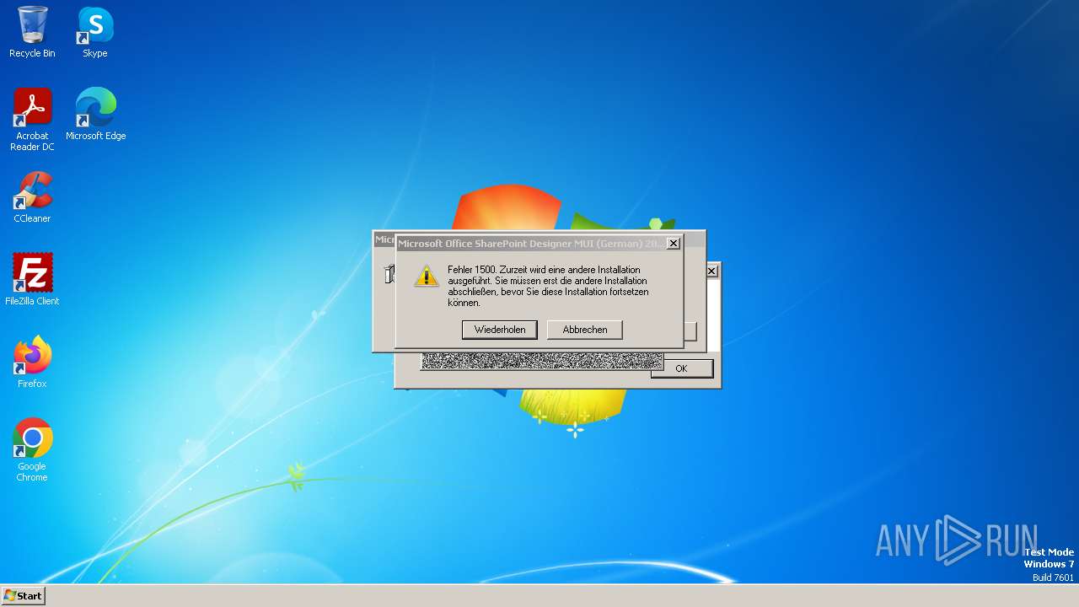Click Abbrechen in the Fehler 1500 dialog
Viewport: 1079px width, 607px height.
coord(585,330)
